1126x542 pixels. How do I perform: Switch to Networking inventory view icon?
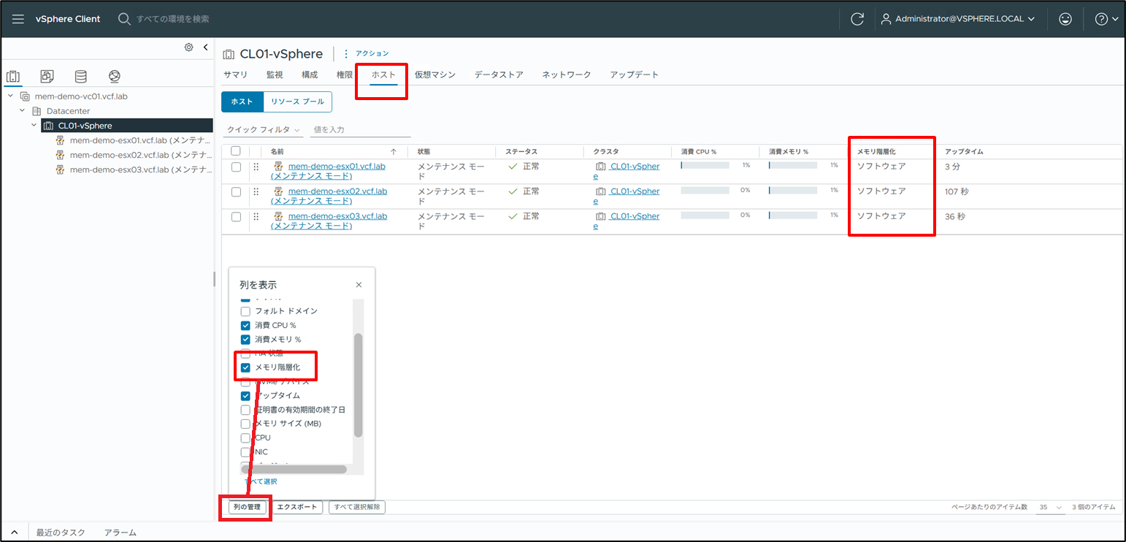[x=114, y=77]
